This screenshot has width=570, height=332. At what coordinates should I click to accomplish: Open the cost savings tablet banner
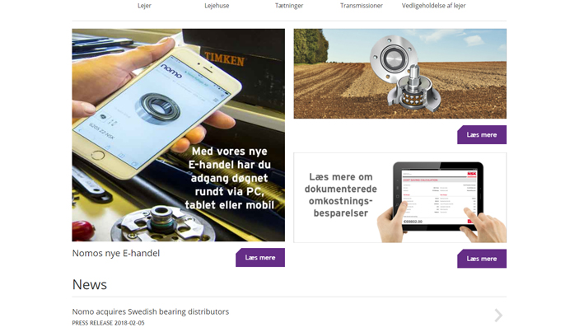[399, 198]
